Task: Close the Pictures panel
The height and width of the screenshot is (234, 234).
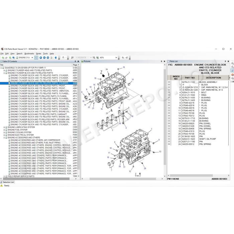Action: click(164, 61)
